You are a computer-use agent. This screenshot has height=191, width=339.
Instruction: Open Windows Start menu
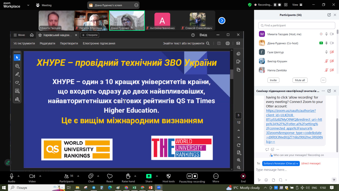[x=4, y=188]
